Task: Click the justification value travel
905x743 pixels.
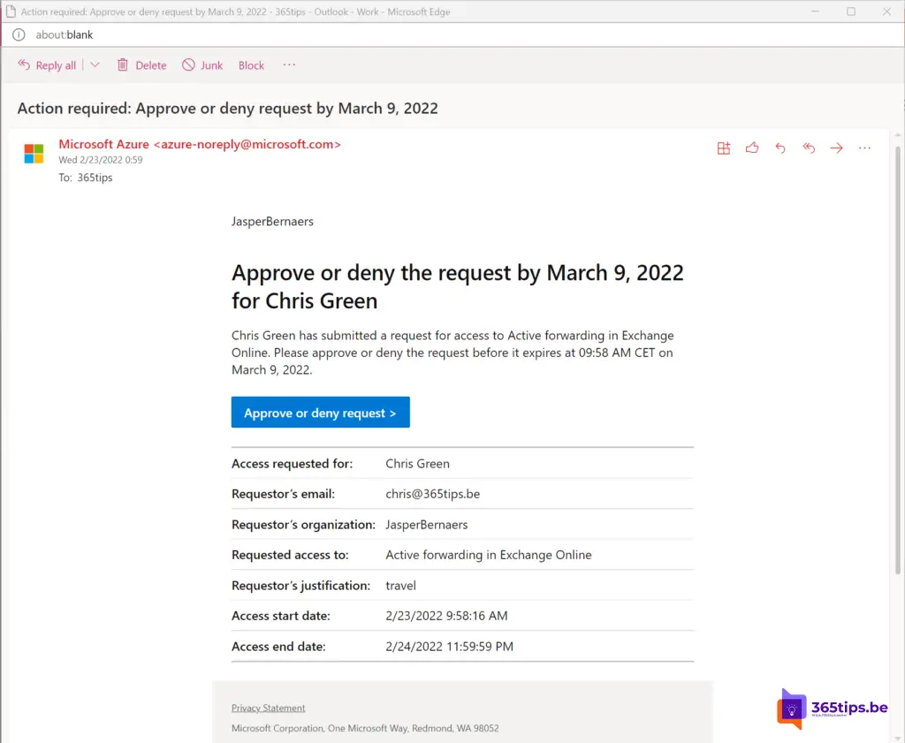Action: click(x=400, y=586)
